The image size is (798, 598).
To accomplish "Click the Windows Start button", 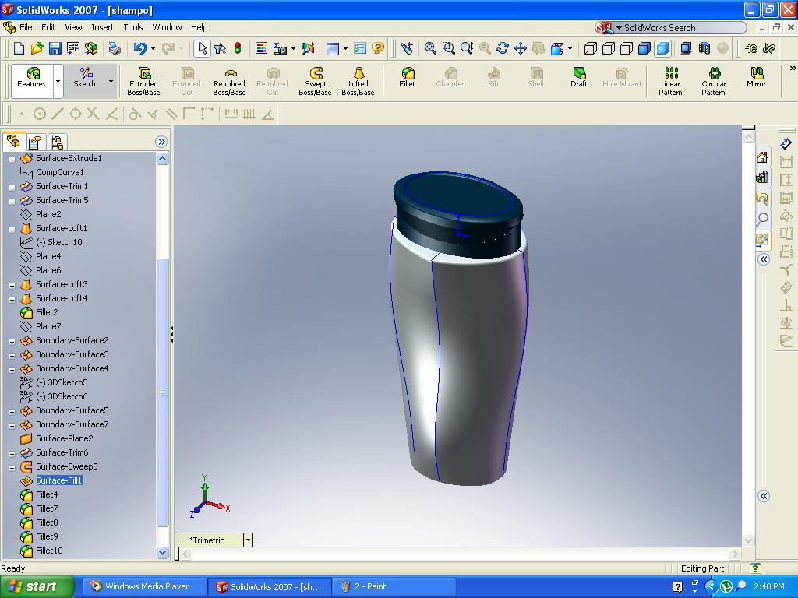I will pyautogui.click(x=37, y=586).
